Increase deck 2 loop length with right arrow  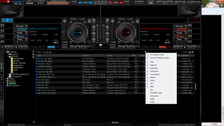point(189,47)
